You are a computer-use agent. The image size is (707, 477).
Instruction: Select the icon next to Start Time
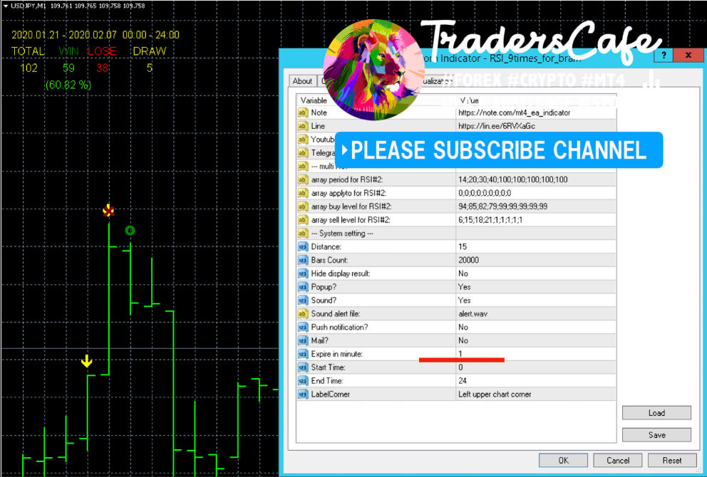(303, 367)
